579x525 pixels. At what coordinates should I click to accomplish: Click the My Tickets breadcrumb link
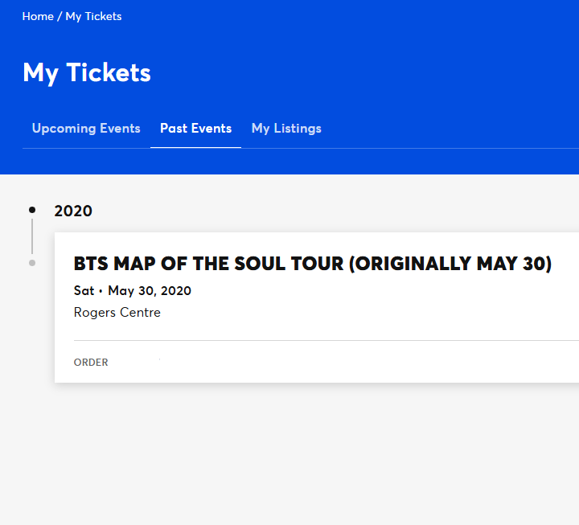[93, 17]
